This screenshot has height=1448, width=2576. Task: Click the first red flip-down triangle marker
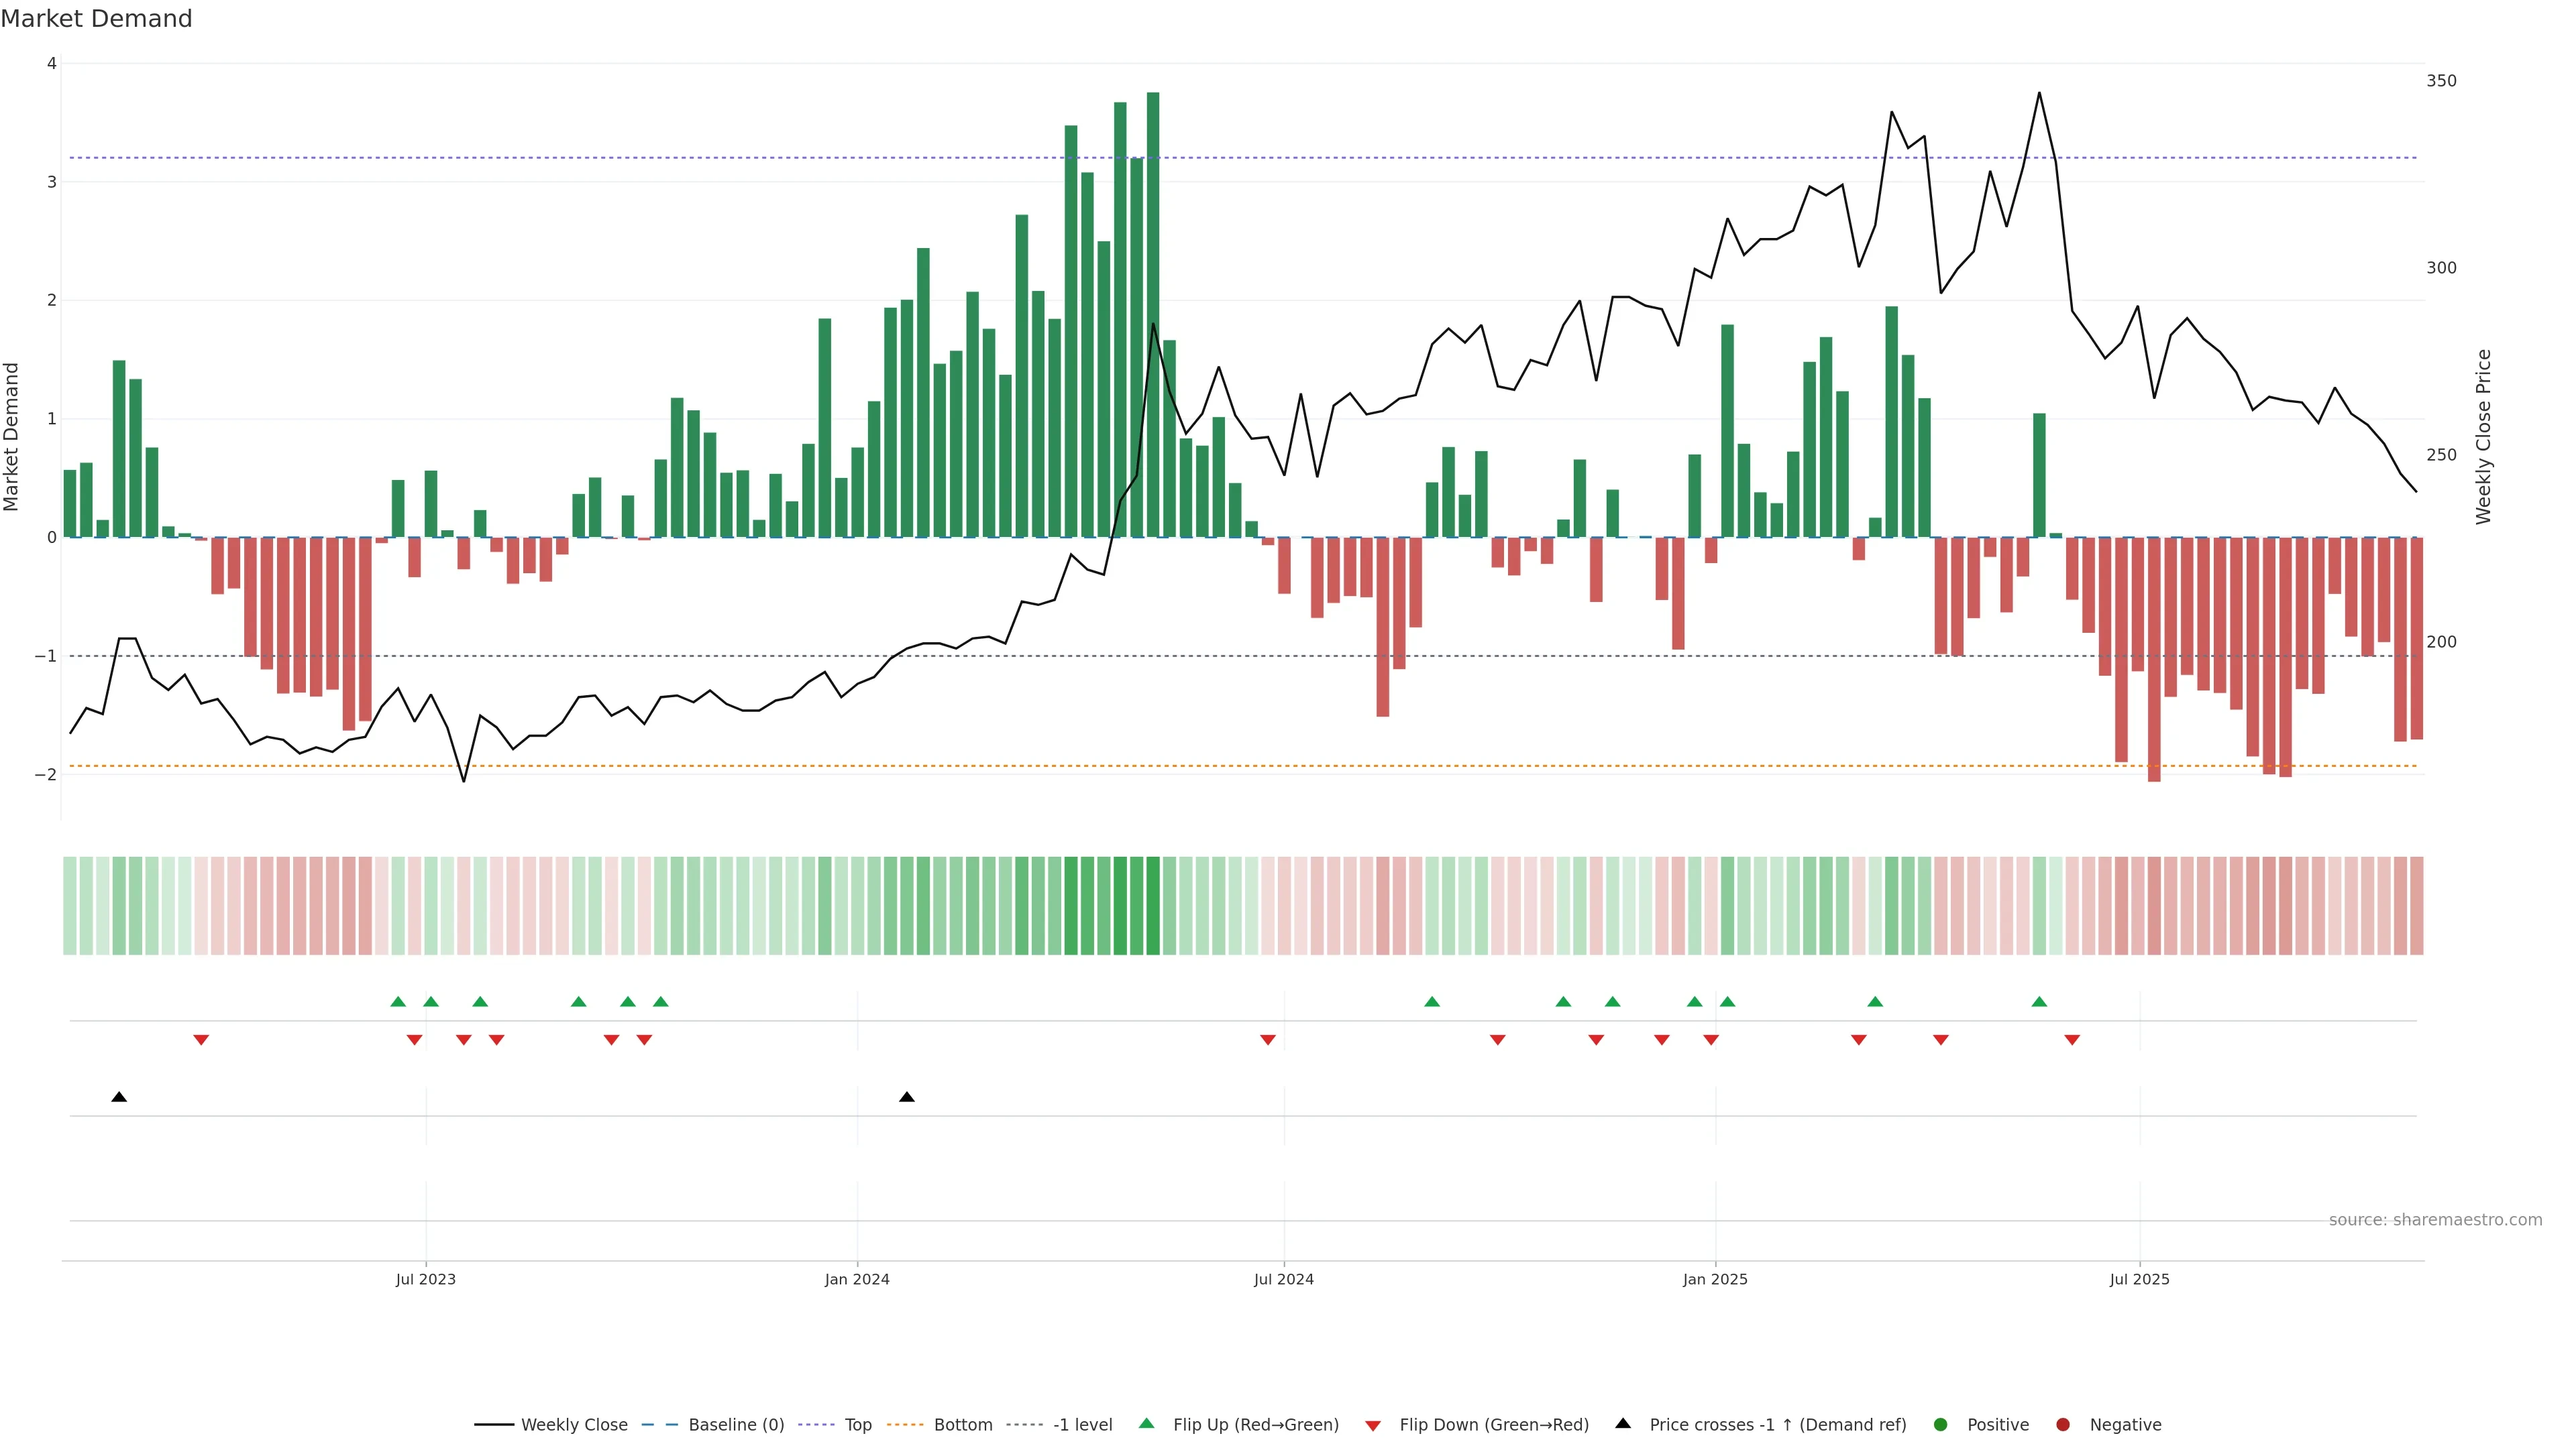(x=201, y=1040)
